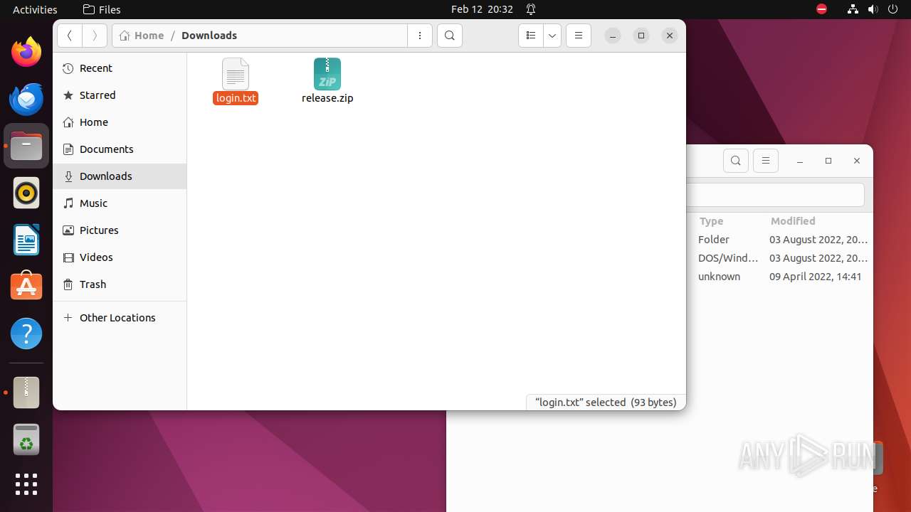This screenshot has width=911, height=512.
Task: Open Files app from the dock
Action: (26, 146)
